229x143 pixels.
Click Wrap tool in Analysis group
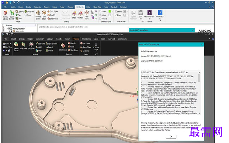[x=39, y=51]
